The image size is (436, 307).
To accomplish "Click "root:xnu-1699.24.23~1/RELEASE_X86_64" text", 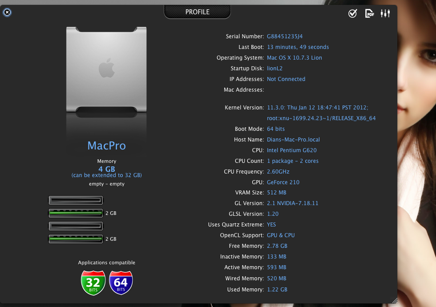I will pos(321,118).
